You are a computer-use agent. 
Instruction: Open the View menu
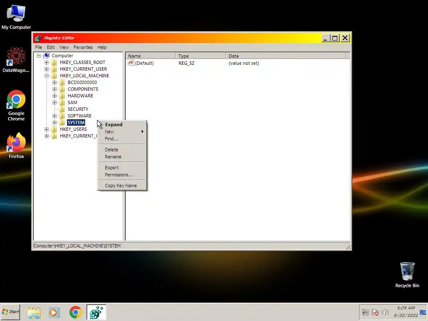pyautogui.click(x=64, y=47)
